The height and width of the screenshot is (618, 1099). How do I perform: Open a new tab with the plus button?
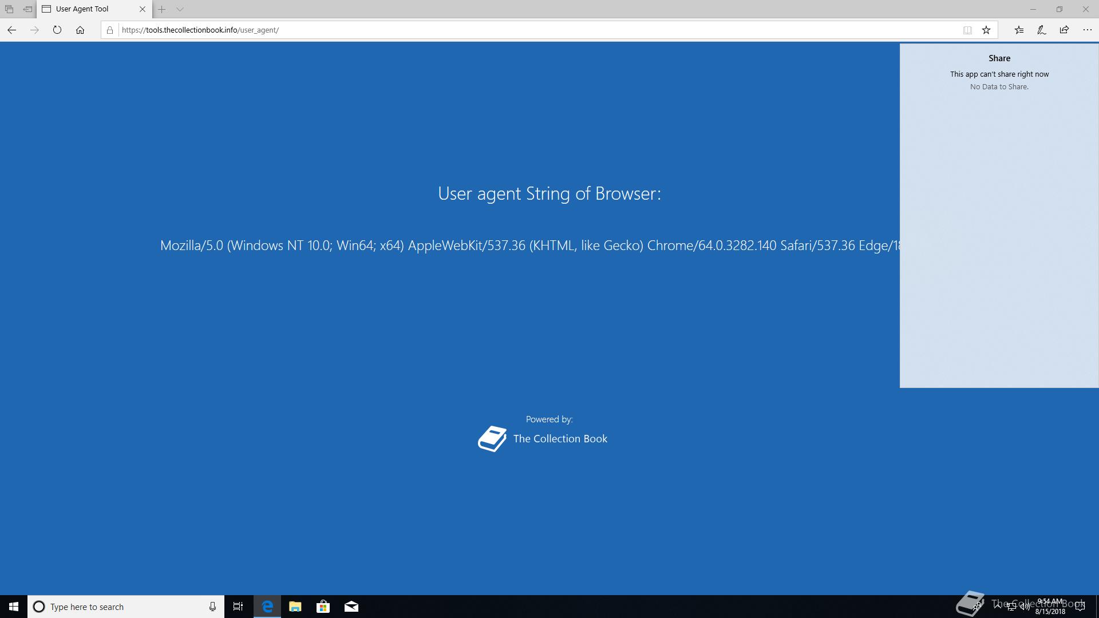[x=162, y=9]
